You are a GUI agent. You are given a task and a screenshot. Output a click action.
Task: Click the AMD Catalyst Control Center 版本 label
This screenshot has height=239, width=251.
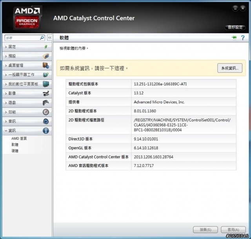pos(98,157)
